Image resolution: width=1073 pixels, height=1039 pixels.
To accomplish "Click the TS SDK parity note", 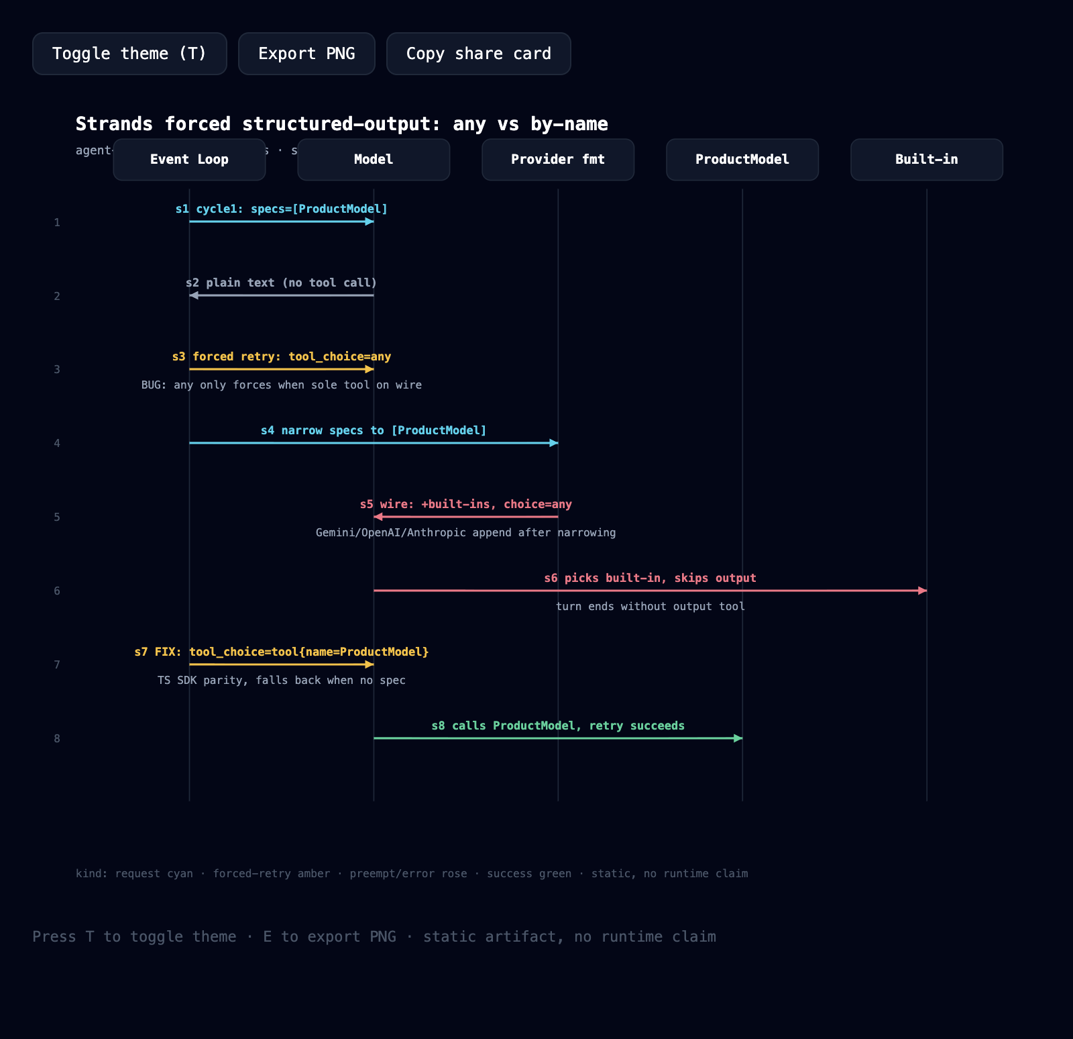I will click(x=282, y=681).
